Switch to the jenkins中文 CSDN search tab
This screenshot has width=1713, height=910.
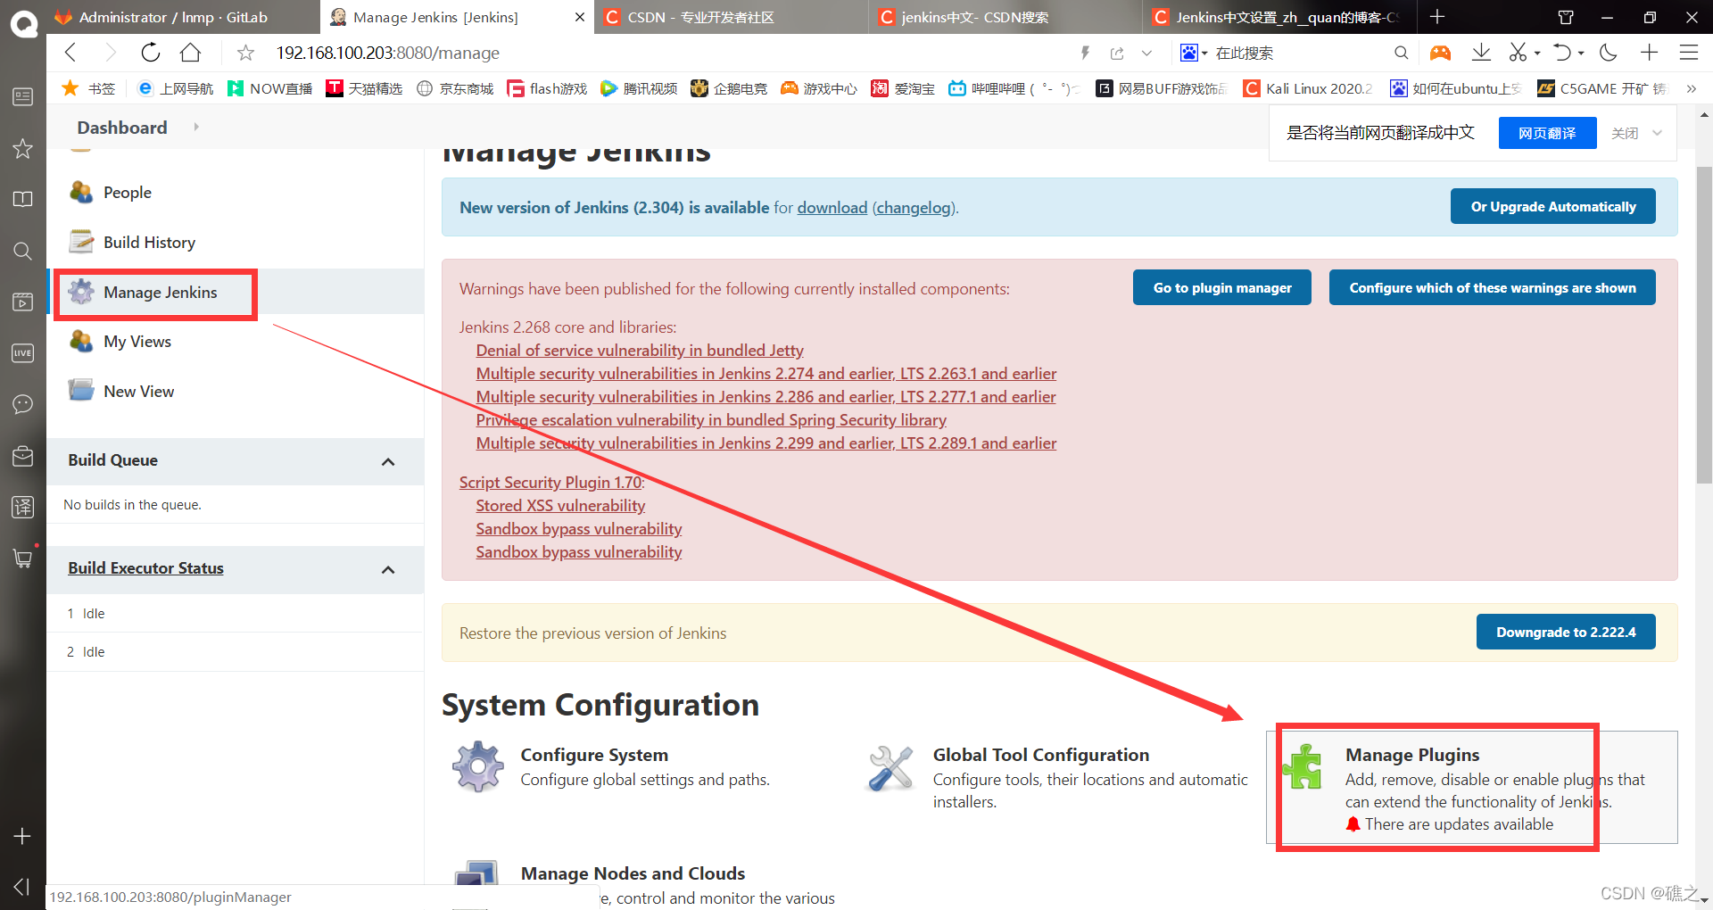[1005, 17]
